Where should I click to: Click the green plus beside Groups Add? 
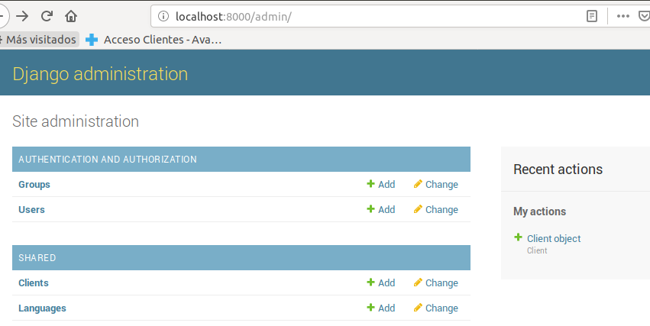click(370, 183)
